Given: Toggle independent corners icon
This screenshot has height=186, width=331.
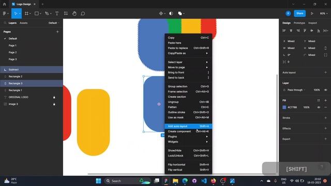Looking at the screenshot, I should (325, 55).
